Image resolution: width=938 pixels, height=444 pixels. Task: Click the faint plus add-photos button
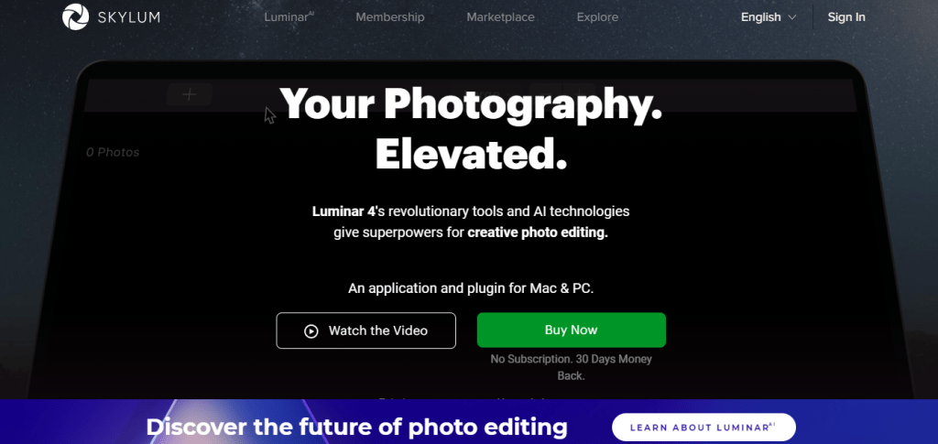189,94
